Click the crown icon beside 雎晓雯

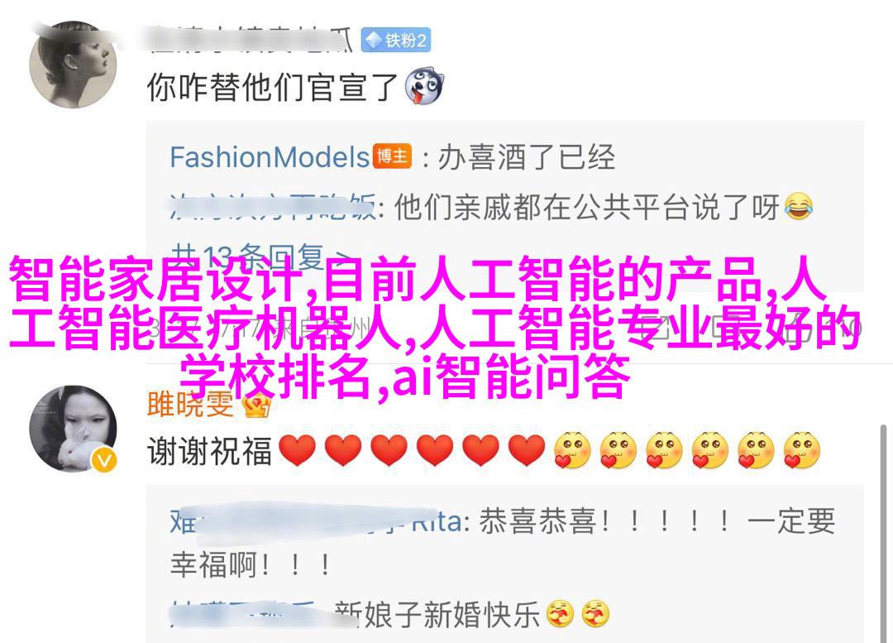click(257, 405)
